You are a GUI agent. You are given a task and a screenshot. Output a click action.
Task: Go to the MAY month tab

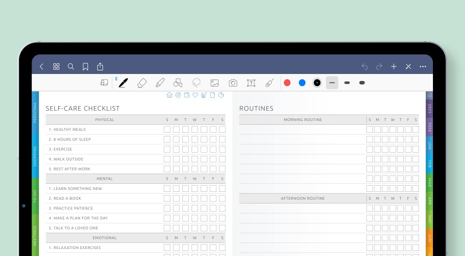click(x=429, y=219)
